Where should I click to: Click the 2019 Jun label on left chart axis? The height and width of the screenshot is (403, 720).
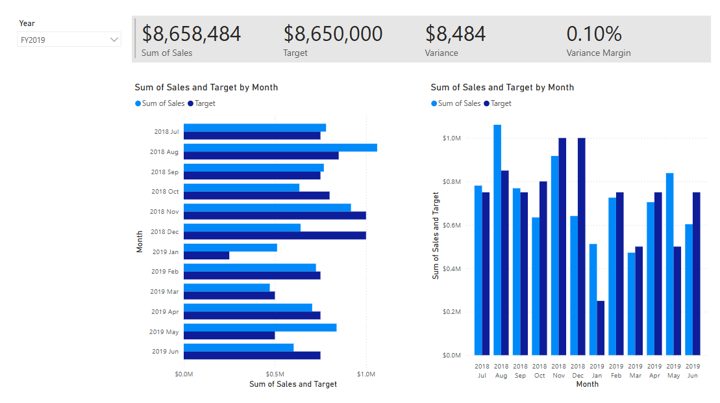tap(166, 352)
